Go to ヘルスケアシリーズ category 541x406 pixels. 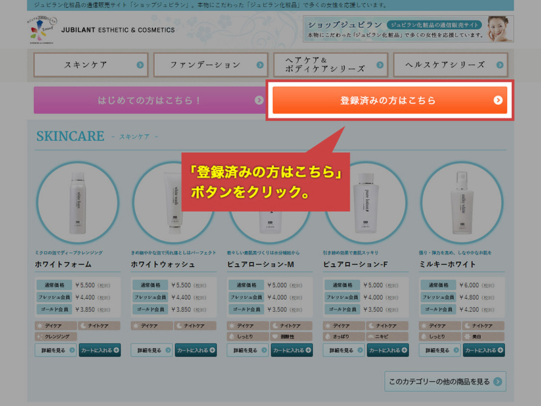450,64
